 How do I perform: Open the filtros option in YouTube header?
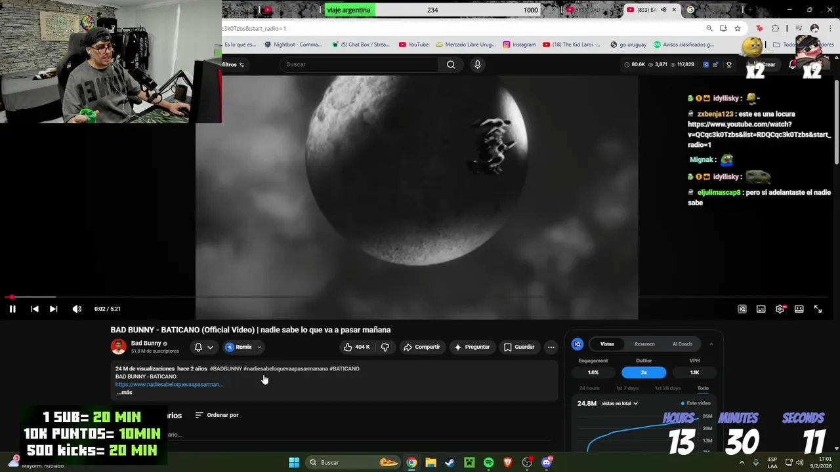point(233,64)
